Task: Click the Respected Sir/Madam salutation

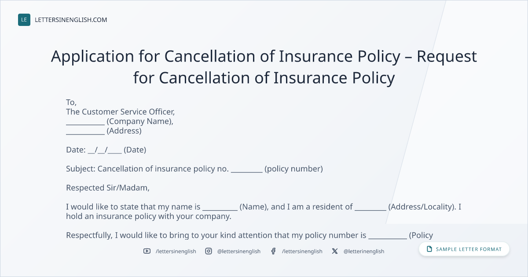Action: pos(108,188)
